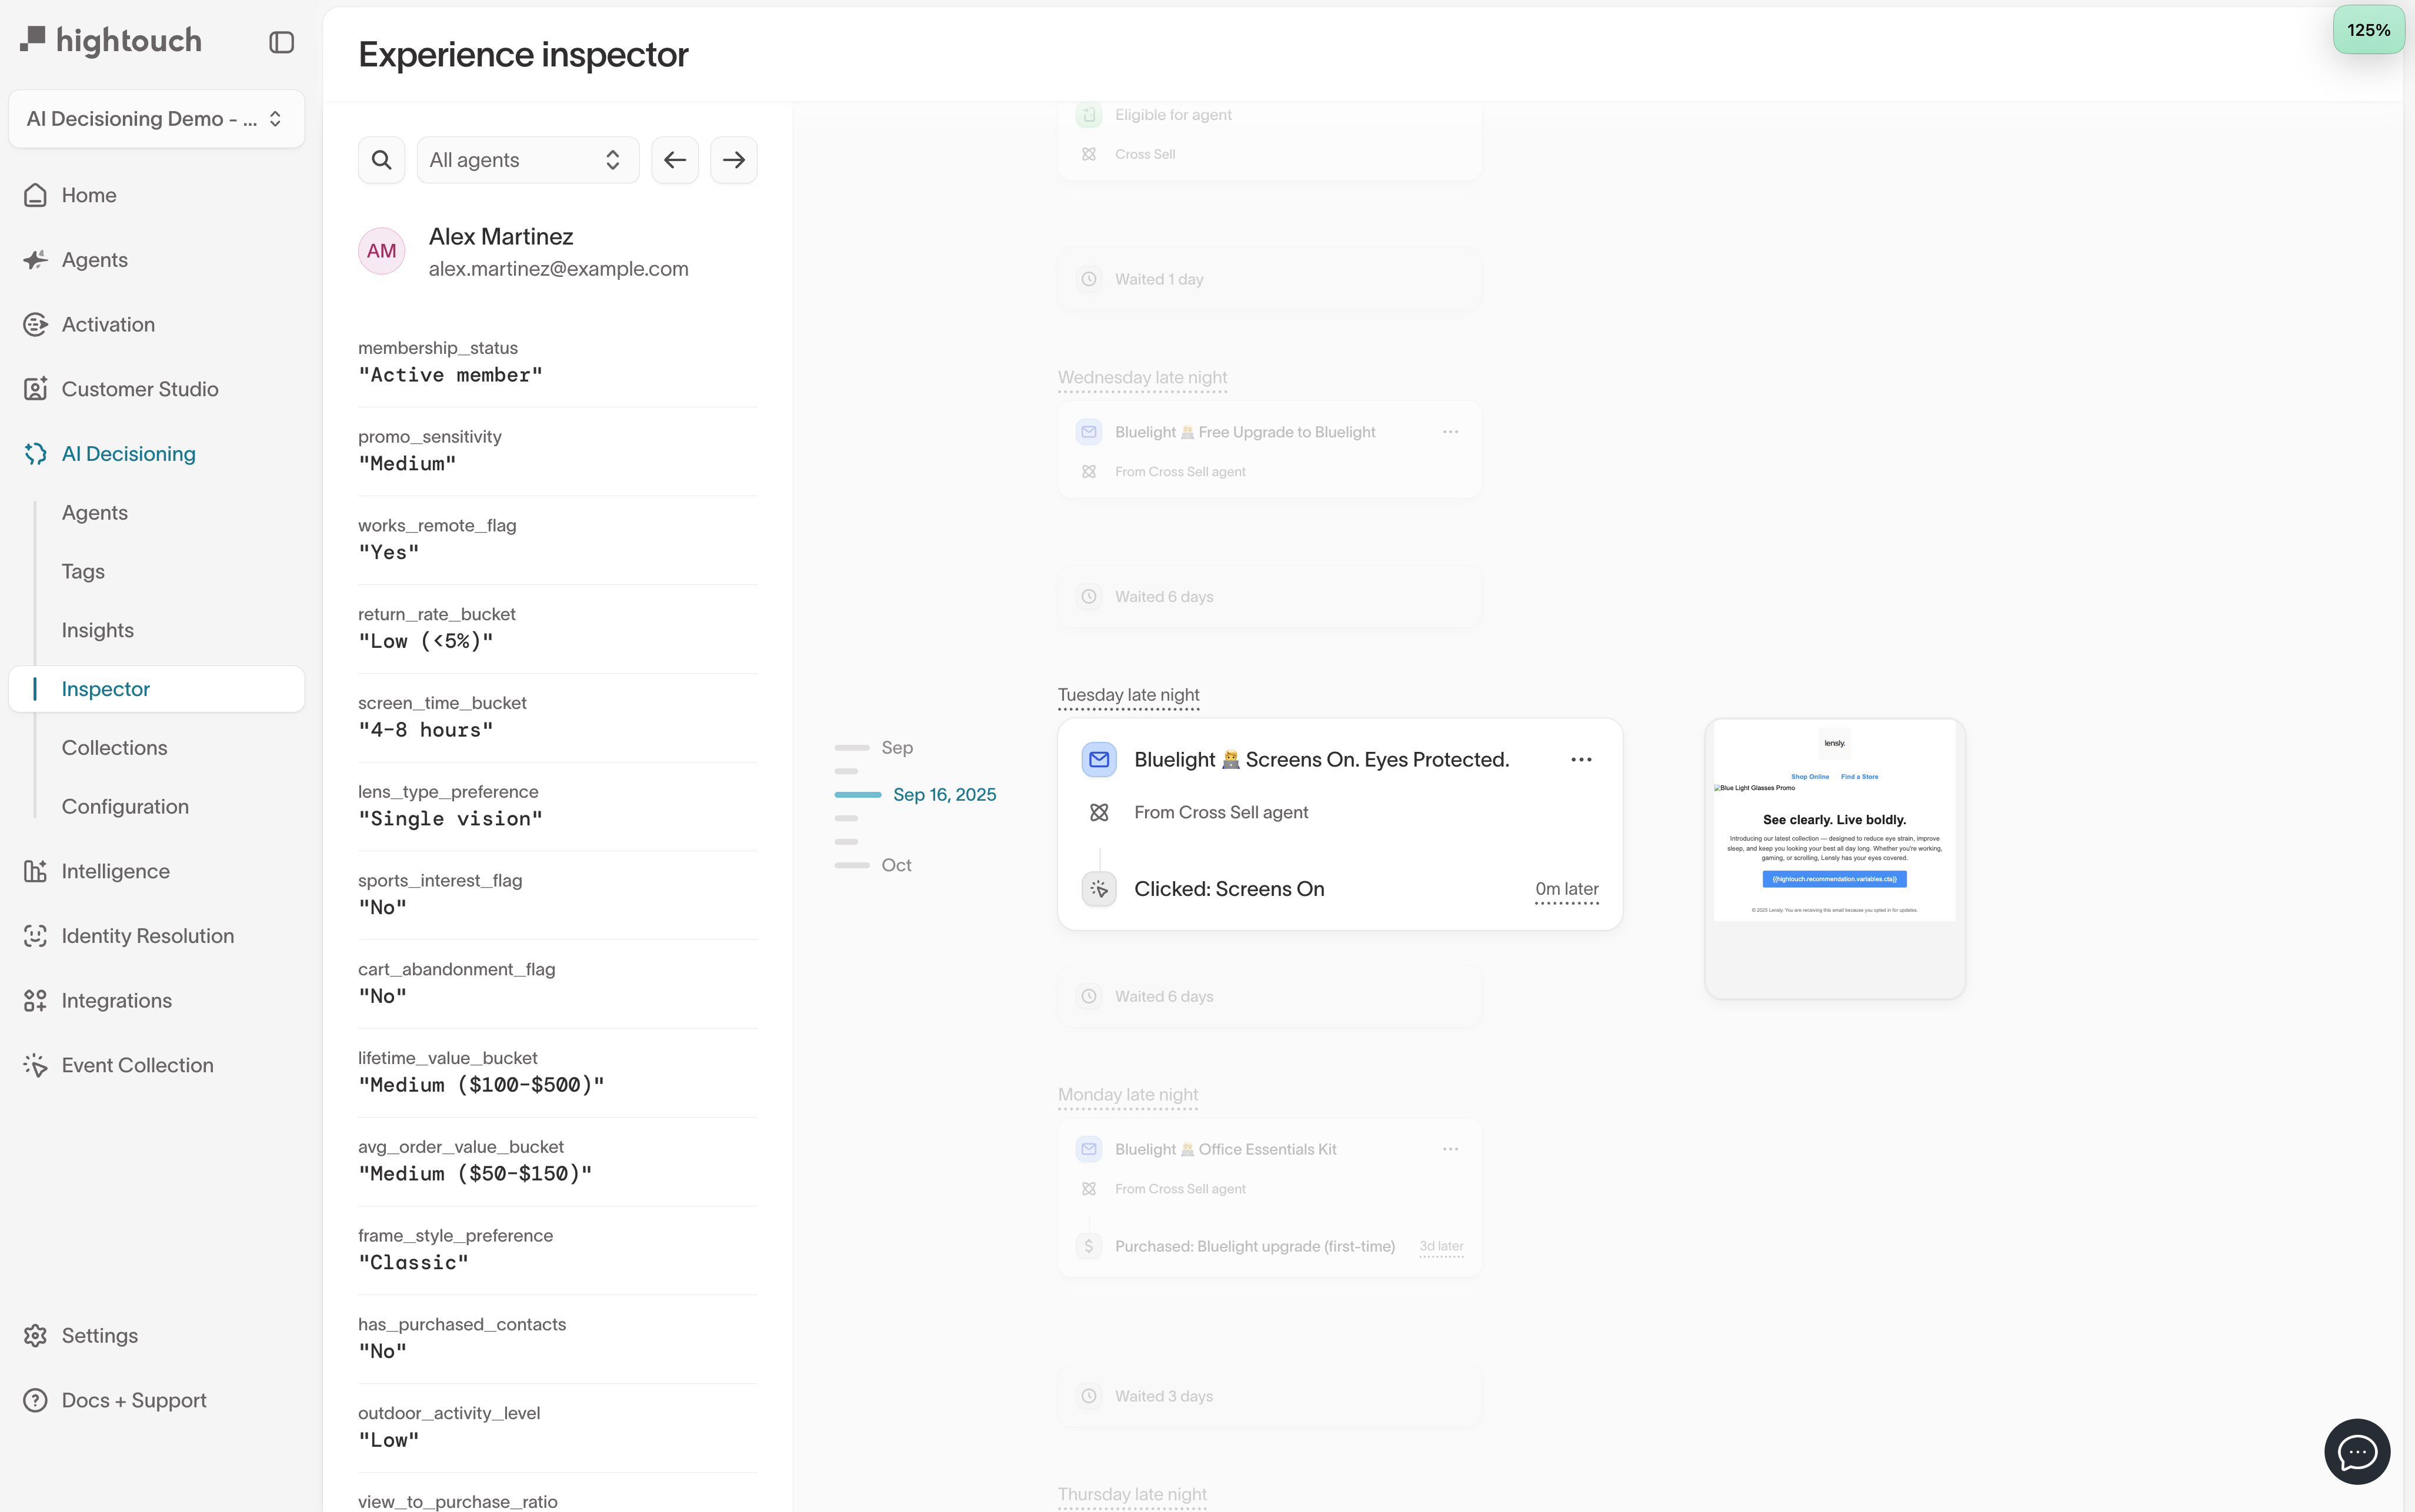Click the Bluelight email preview thumbnail
Viewport: 2415px width, 1512px height.
pyautogui.click(x=1834, y=857)
